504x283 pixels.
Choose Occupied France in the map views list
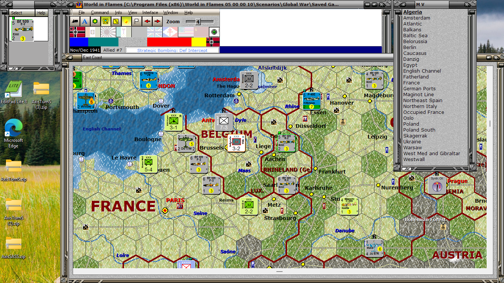[424, 112]
